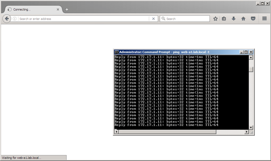
Task: Show bookmarks list icon
Action: 224,19
